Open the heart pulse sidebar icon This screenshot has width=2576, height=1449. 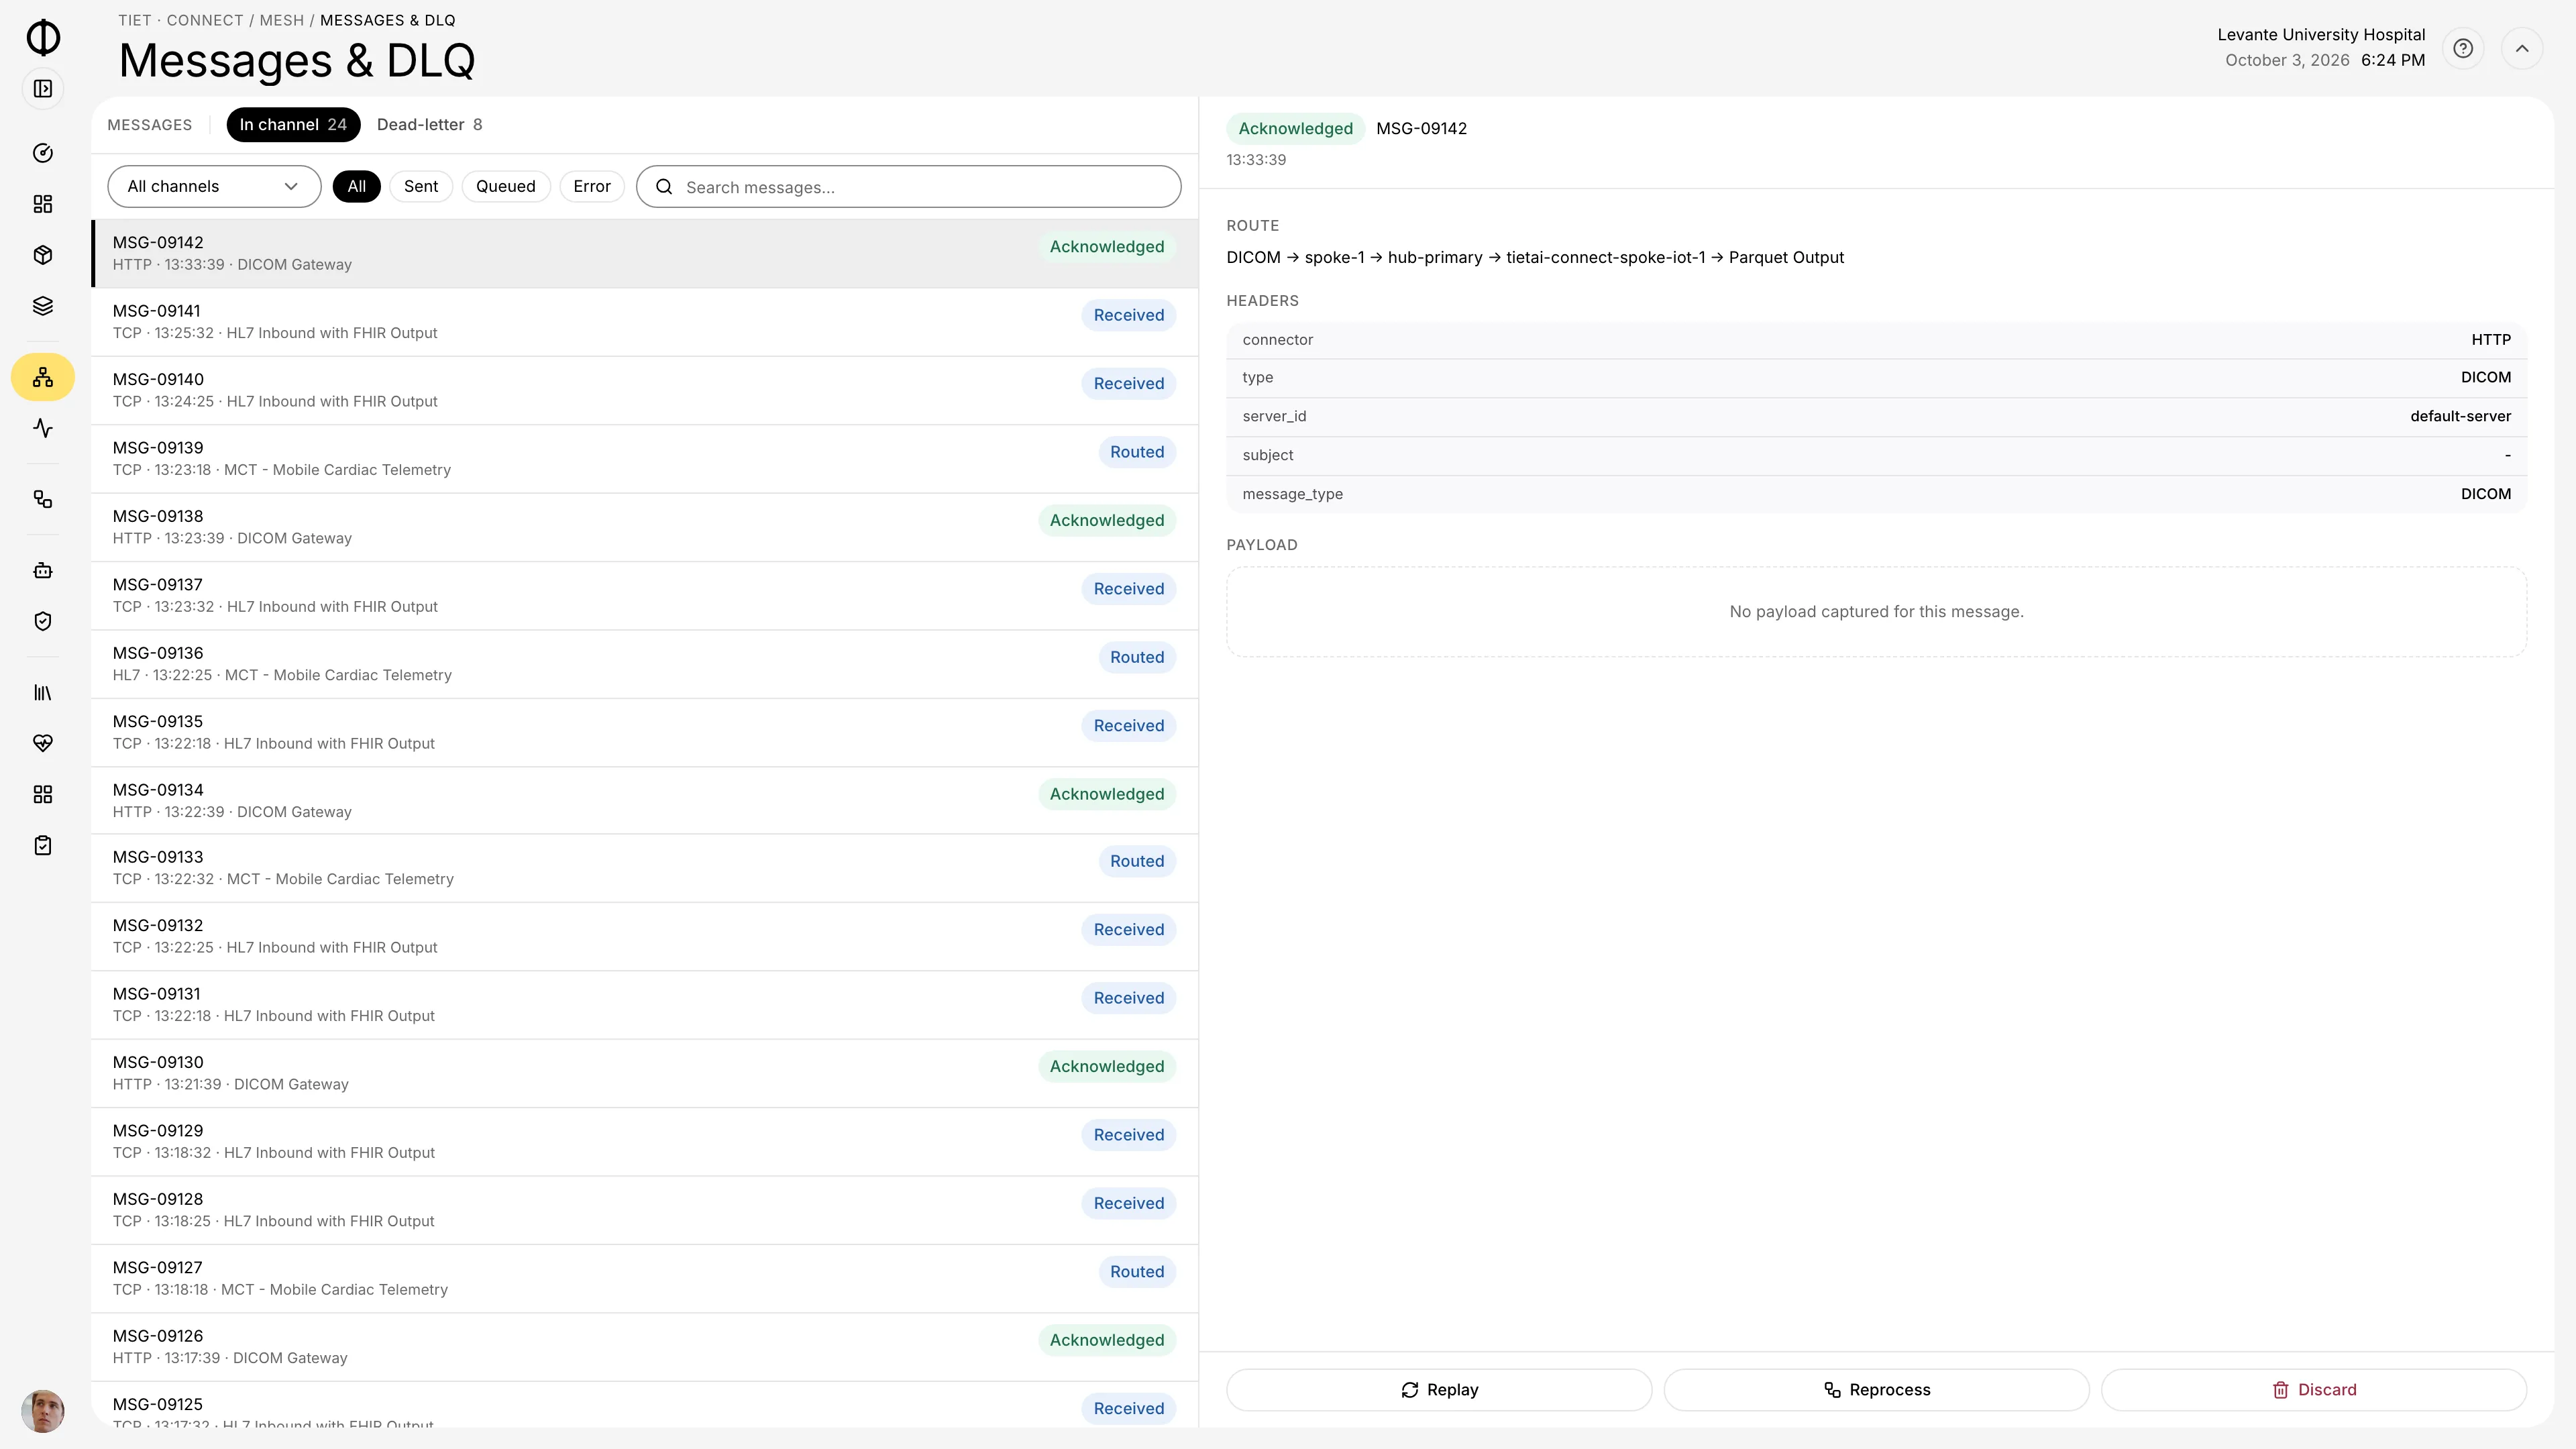(43, 743)
